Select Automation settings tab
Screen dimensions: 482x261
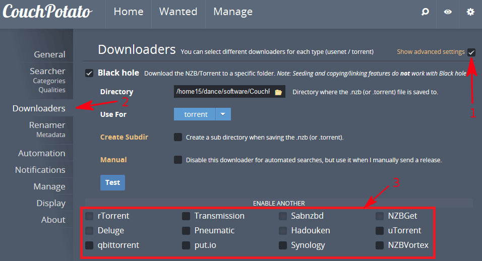tap(41, 153)
